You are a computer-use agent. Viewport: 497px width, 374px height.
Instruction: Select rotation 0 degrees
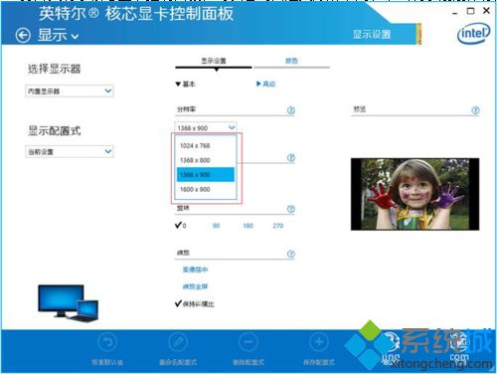tap(181, 226)
